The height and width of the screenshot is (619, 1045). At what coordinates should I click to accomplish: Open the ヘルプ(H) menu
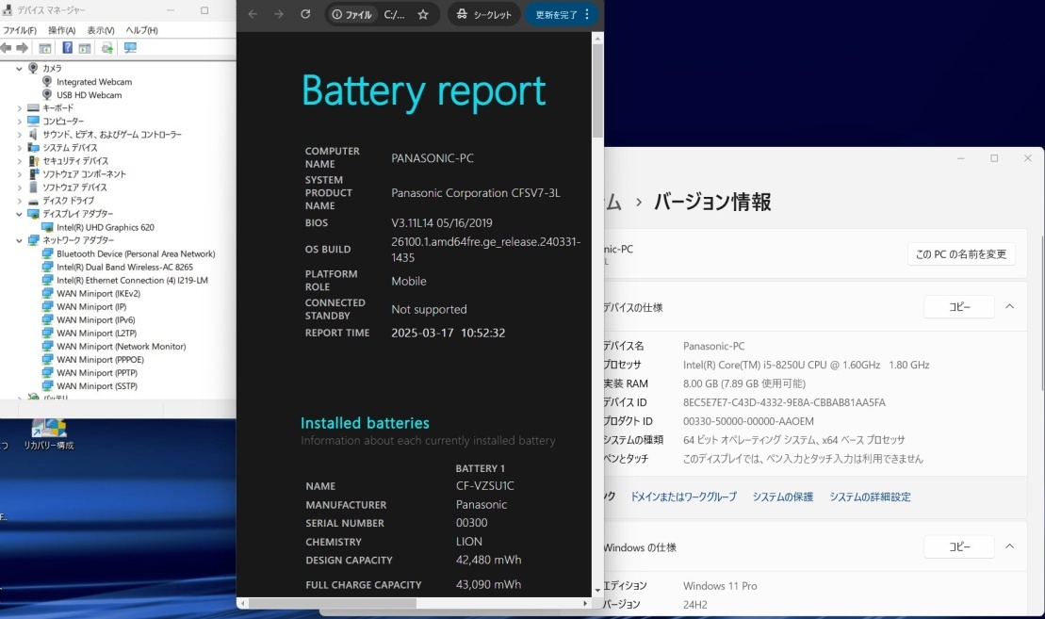click(x=142, y=31)
